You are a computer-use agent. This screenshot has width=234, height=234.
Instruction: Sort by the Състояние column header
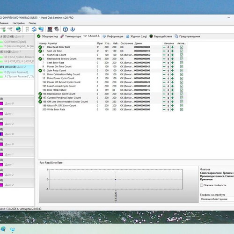click(x=127, y=43)
